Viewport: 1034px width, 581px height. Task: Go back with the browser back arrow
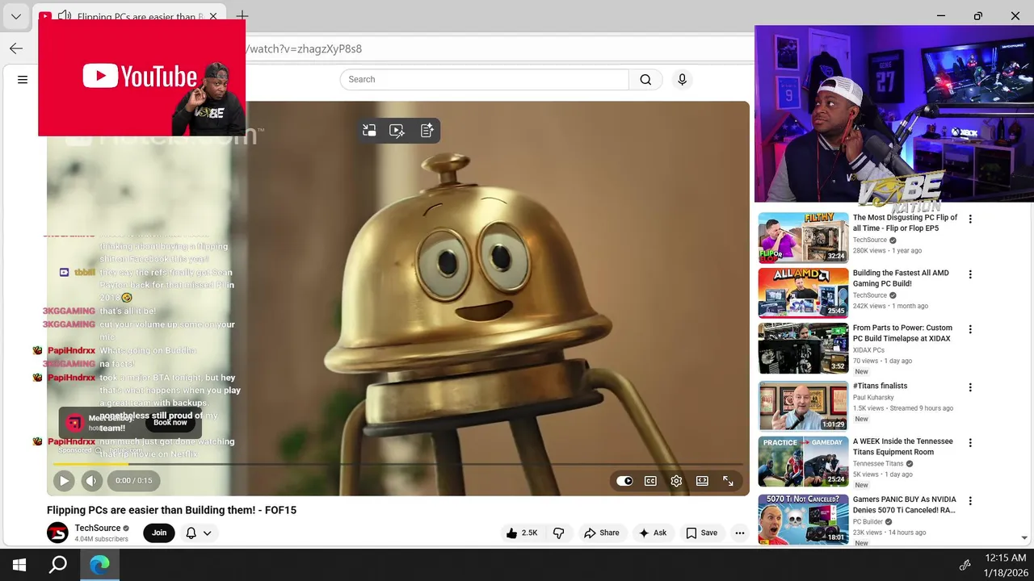pyautogui.click(x=16, y=48)
